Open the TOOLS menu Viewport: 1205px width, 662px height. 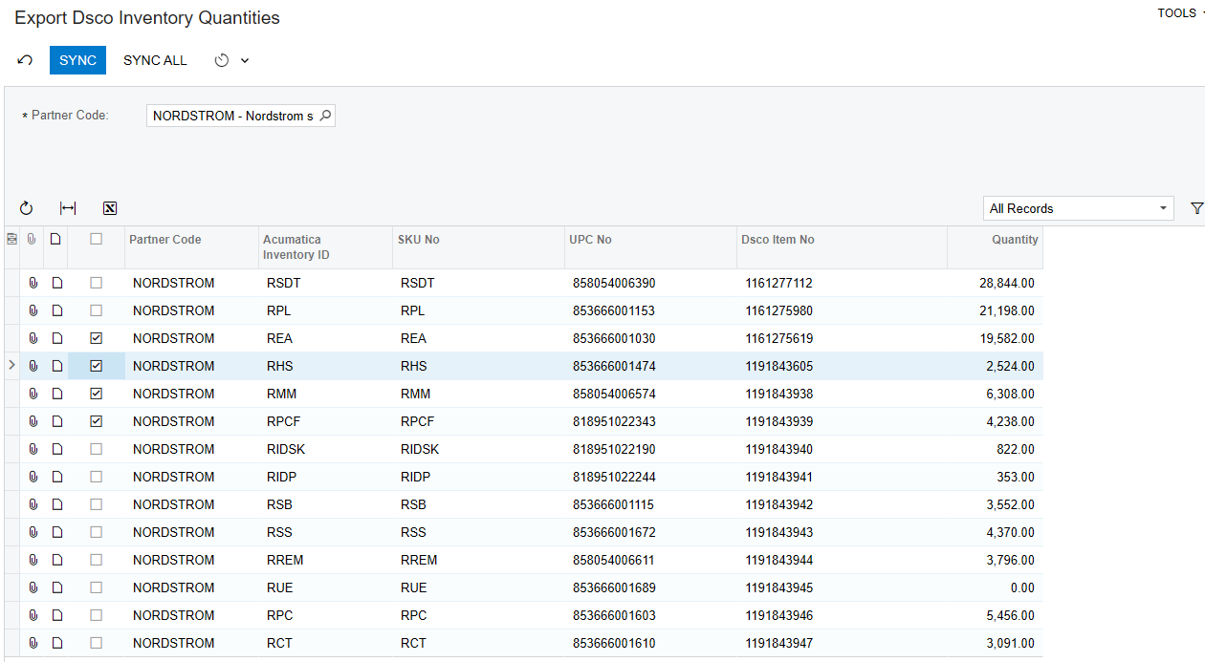1180,13
